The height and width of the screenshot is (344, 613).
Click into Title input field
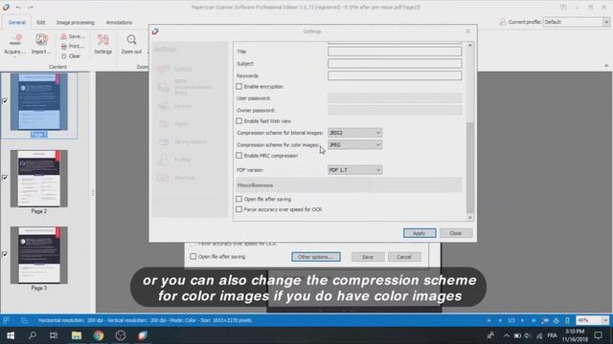(x=395, y=52)
